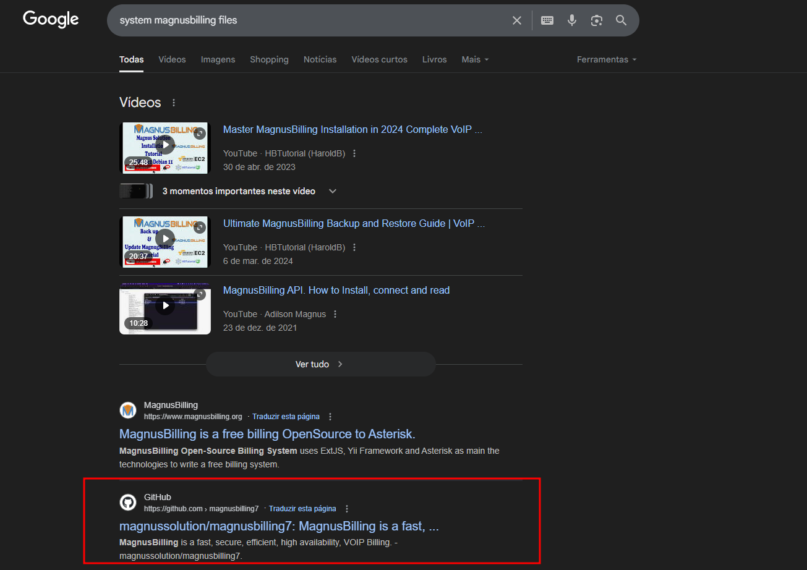Viewport: 807px width, 570px height.
Task: Click the key moments preview thumbnail strip
Action: click(136, 191)
